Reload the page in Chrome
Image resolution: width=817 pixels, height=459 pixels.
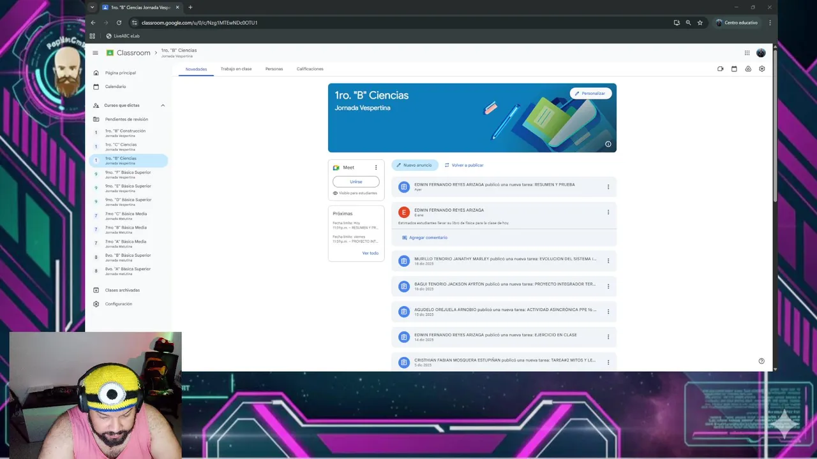(119, 22)
